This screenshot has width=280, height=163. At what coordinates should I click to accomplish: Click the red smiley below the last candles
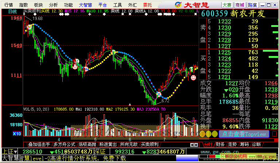tap(193, 77)
